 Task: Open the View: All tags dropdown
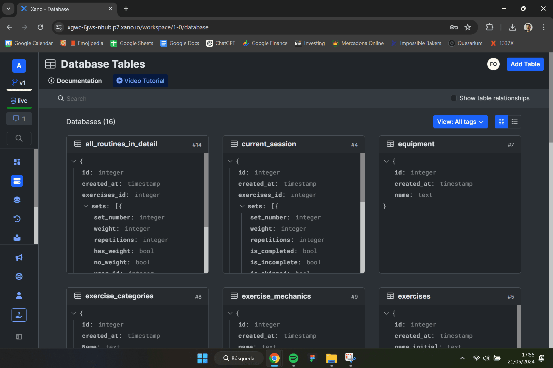tap(460, 122)
